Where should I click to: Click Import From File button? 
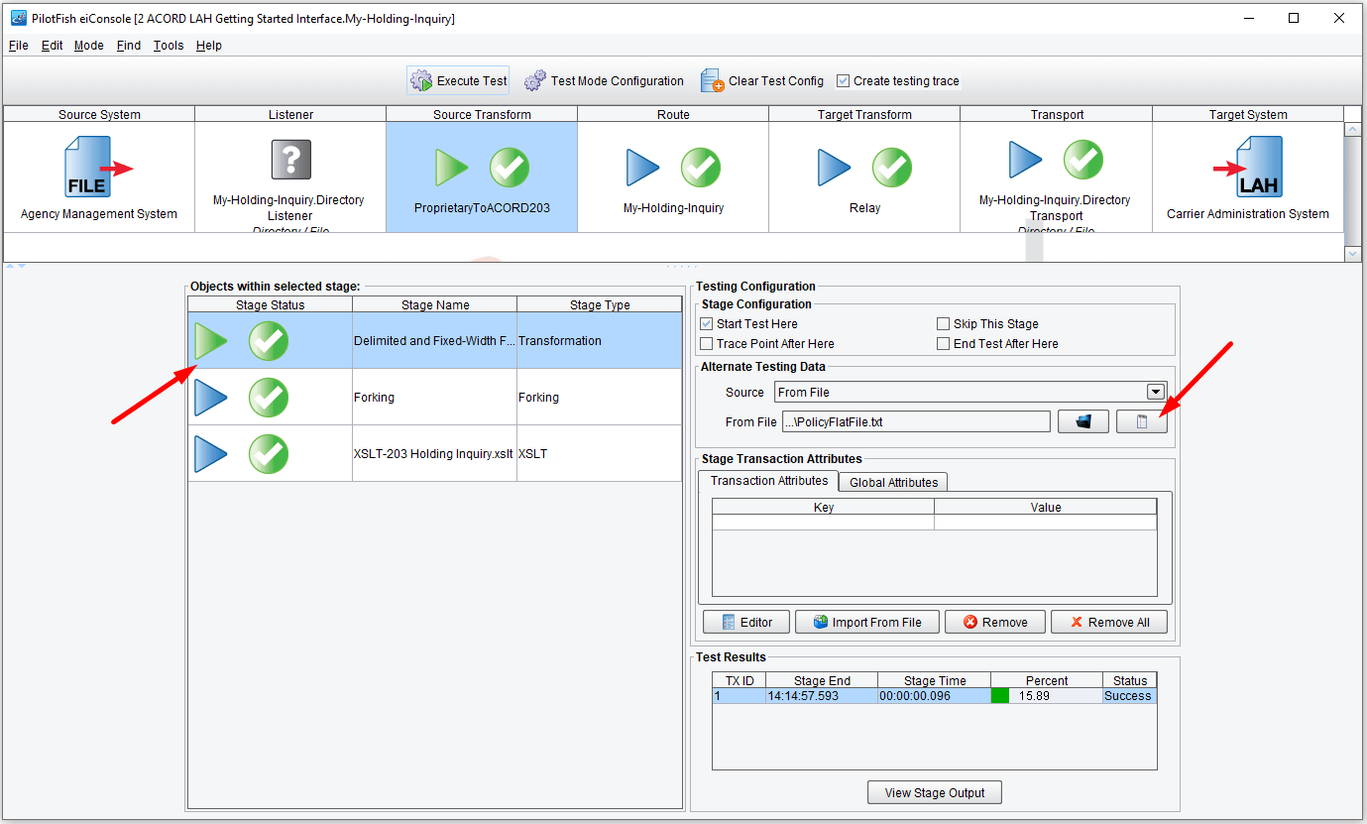pyautogui.click(x=866, y=623)
